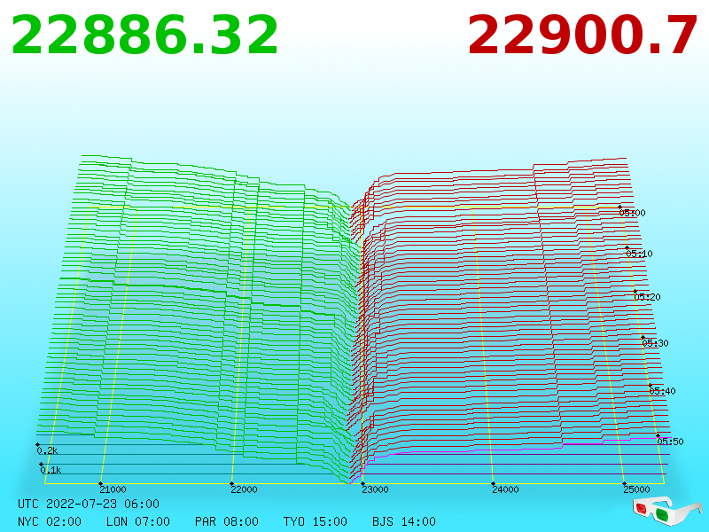Select the 05:40 time axis marker
The height and width of the screenshot is (532, 709).
click(x=662, y=391)
